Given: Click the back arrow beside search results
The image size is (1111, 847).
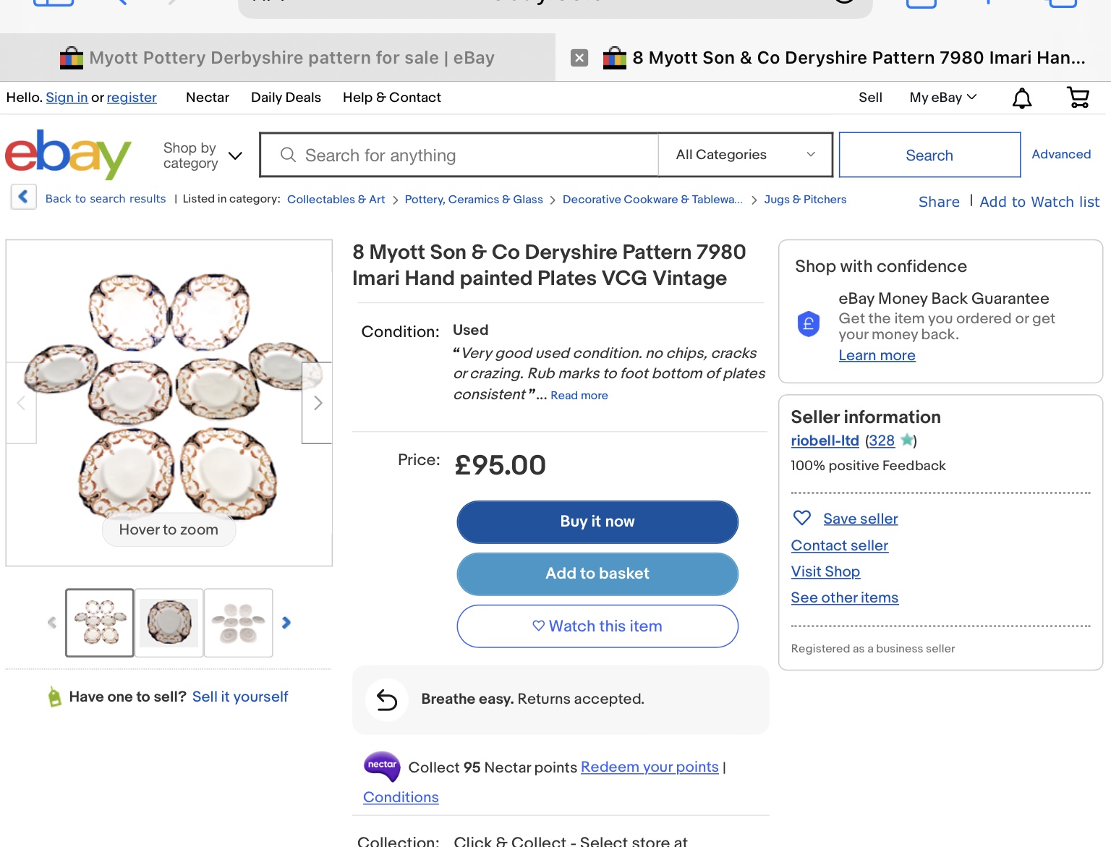Looking at the screenshot, I should coord(24,197).
